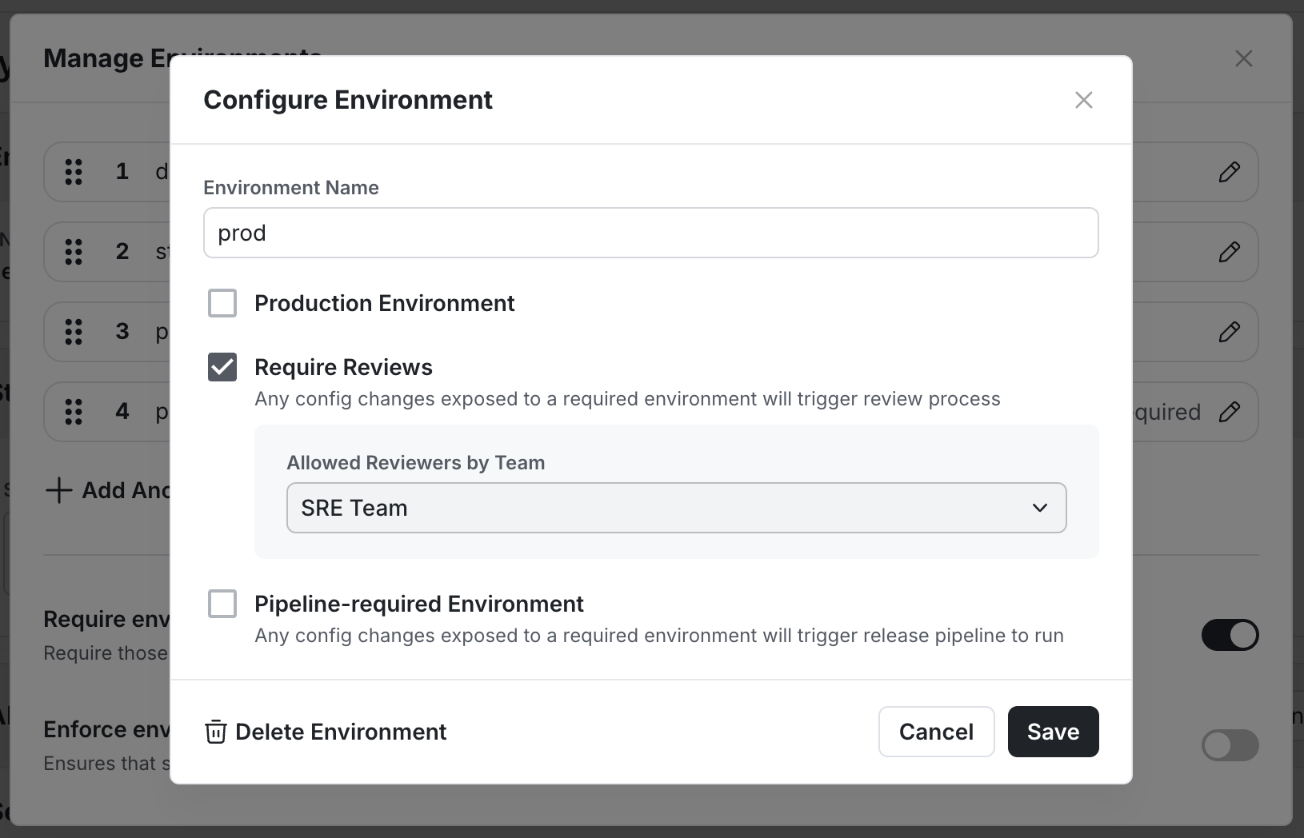
Task: Click the pencil icon to edit environment 1
Action: coord(1230,172)
